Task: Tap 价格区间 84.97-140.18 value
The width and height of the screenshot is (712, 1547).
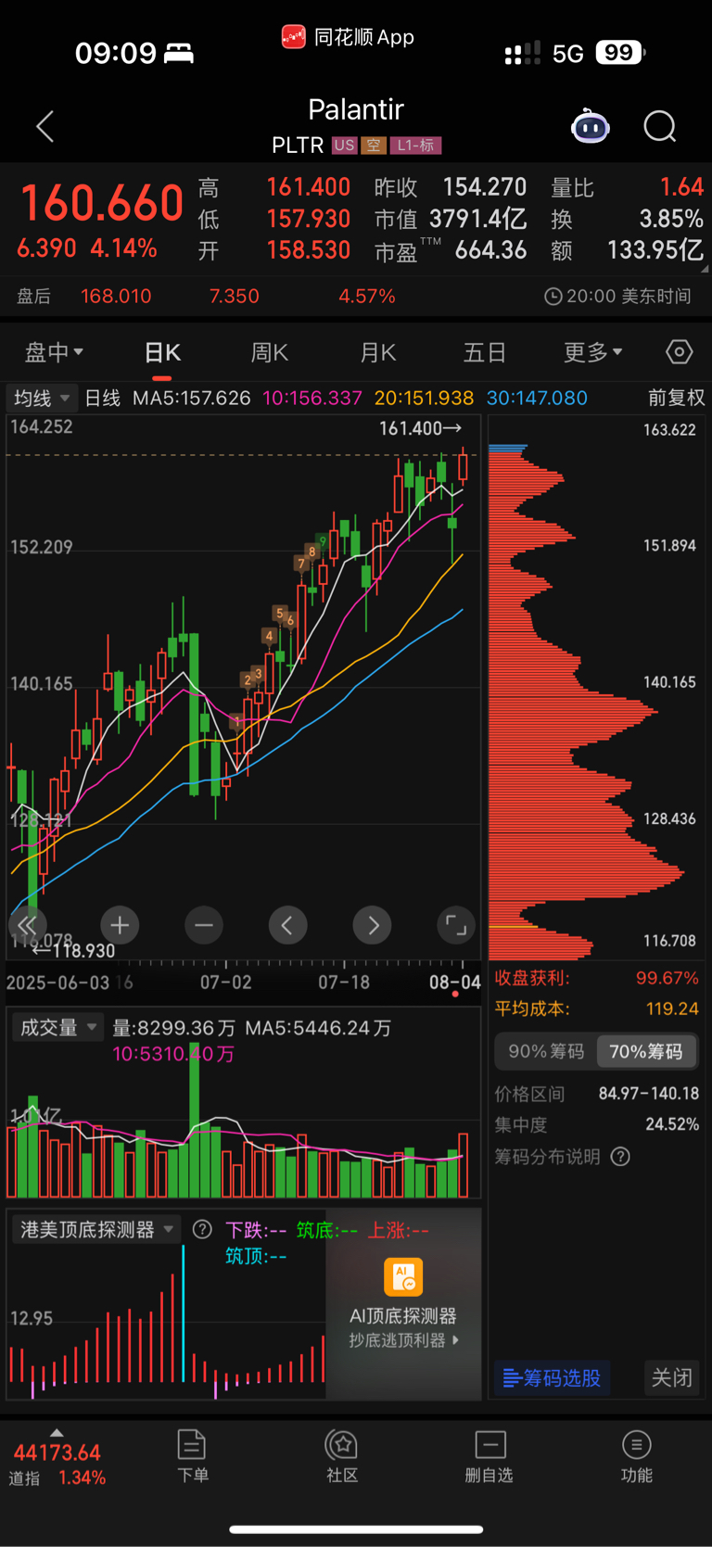Action: point(649,1094)
